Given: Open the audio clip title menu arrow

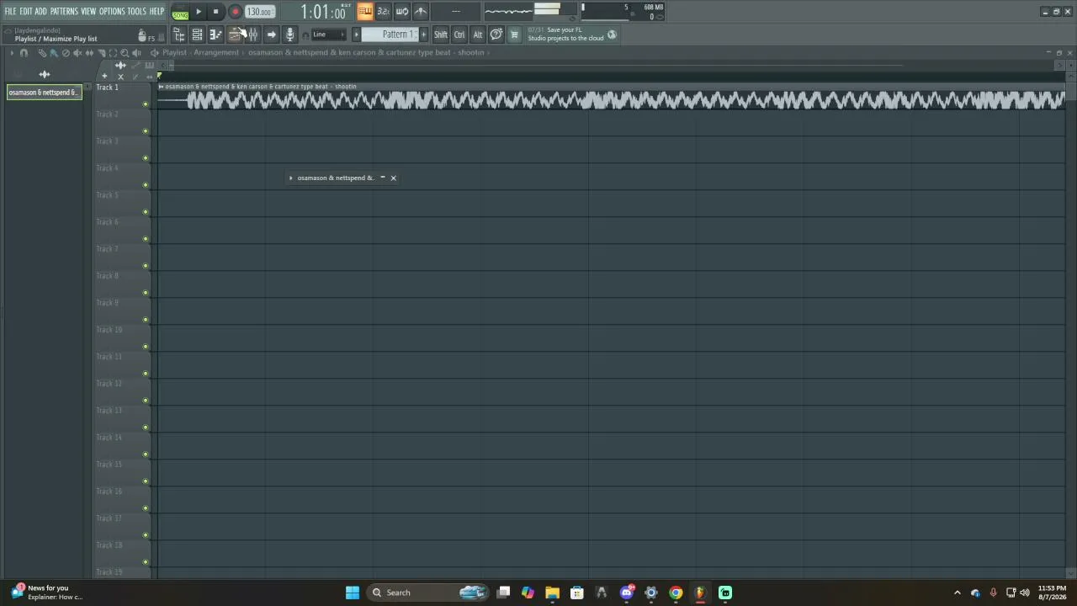Looking at the screenshot, I should click(161, 87).
